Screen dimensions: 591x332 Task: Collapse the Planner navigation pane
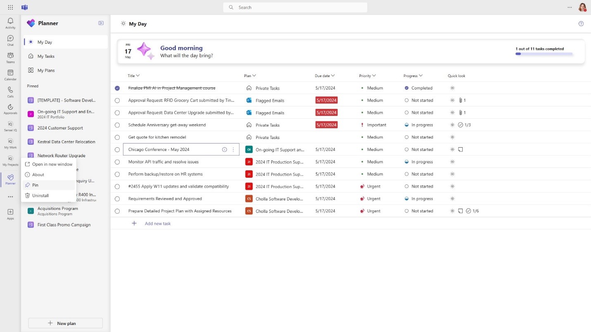[101, 23]
